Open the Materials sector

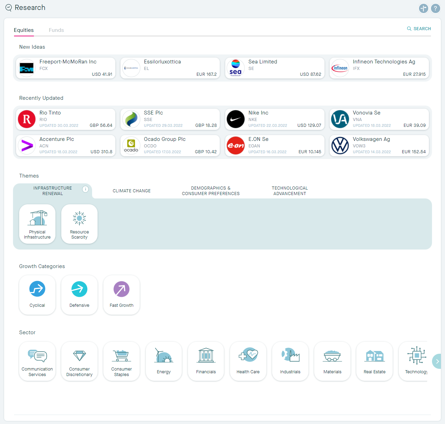pyautogui.click(x=332, y=361)
